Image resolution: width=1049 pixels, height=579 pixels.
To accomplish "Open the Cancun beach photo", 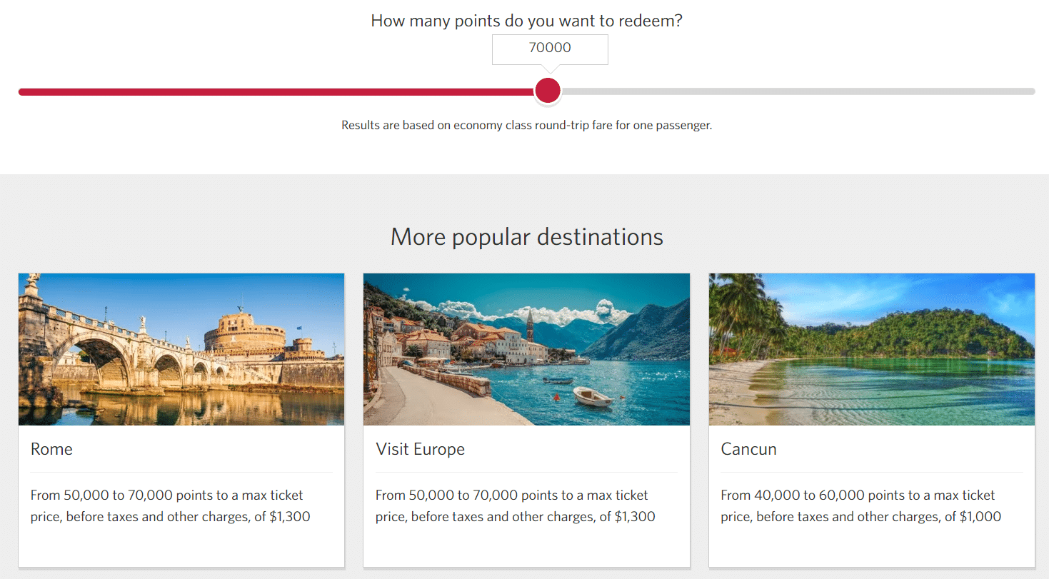I will click(871, 349).
